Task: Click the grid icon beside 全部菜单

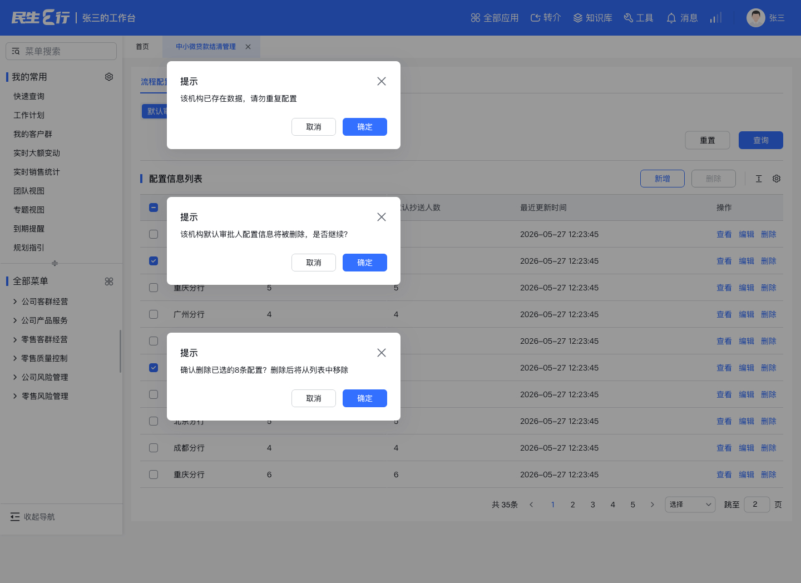Action: click(x=109, y=281)
